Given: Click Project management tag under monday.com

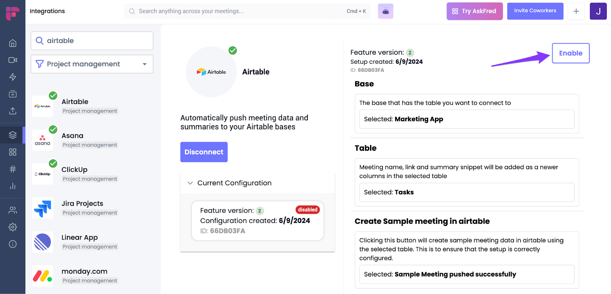Looking at the screenshot, I should 90,281.
